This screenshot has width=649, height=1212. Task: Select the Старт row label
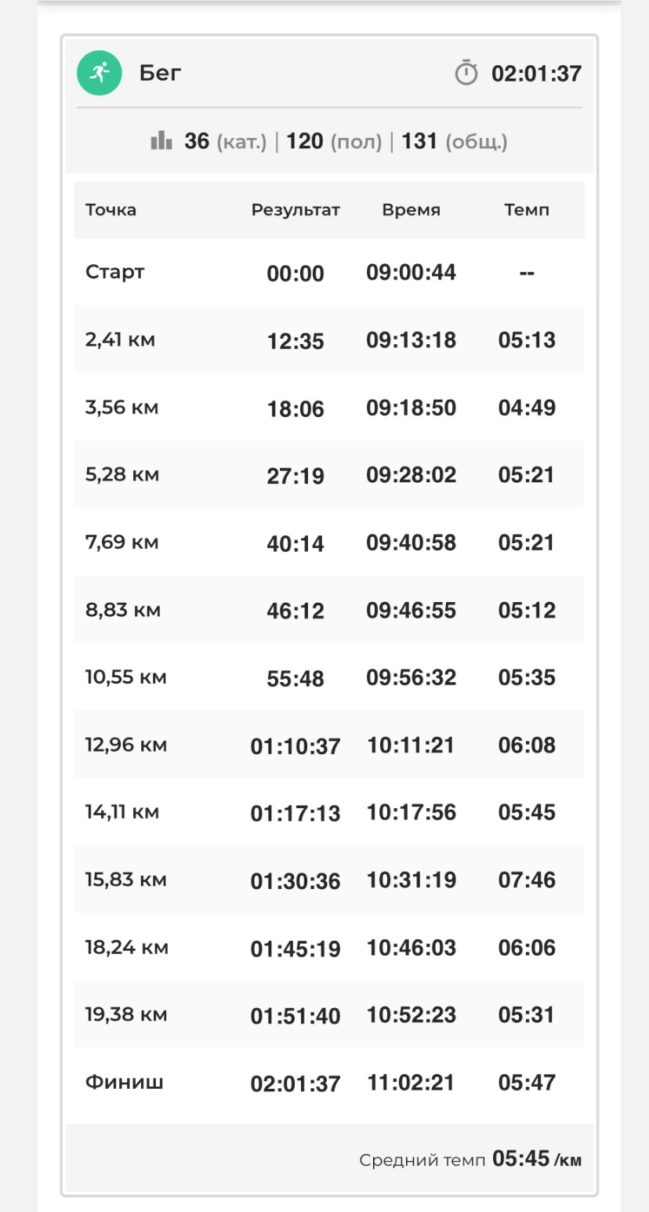point(115,272)
